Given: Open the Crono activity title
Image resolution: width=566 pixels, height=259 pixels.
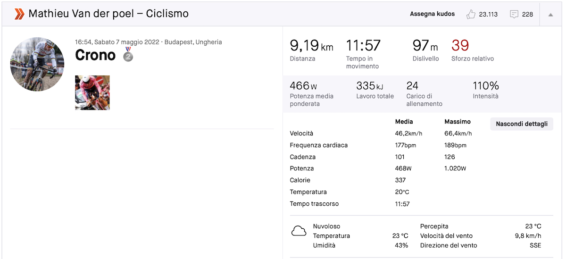Looking at the screenshot, I should (x=95, y=55).
